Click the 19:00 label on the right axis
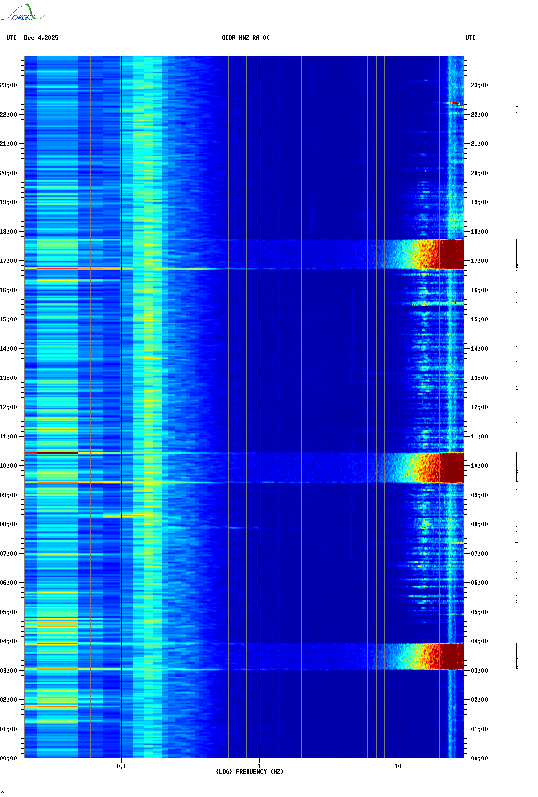This screenshot has width=538, height=797. (479, 202)
